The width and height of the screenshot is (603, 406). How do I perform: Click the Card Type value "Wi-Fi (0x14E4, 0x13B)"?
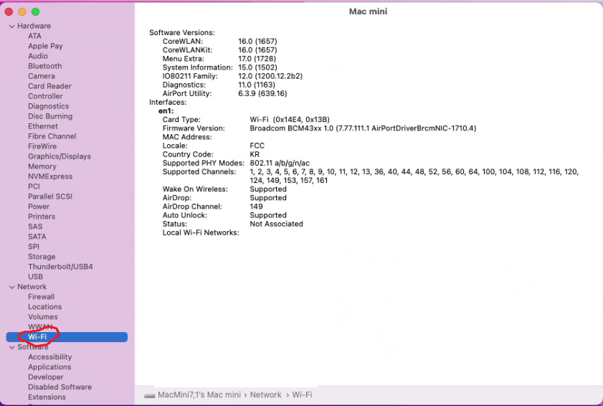pyautogui.click(x=290, y=119)
